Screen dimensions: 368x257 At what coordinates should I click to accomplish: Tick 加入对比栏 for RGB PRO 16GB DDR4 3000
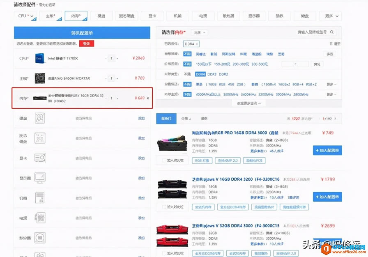pyautogui.click(x=164, y=161)
